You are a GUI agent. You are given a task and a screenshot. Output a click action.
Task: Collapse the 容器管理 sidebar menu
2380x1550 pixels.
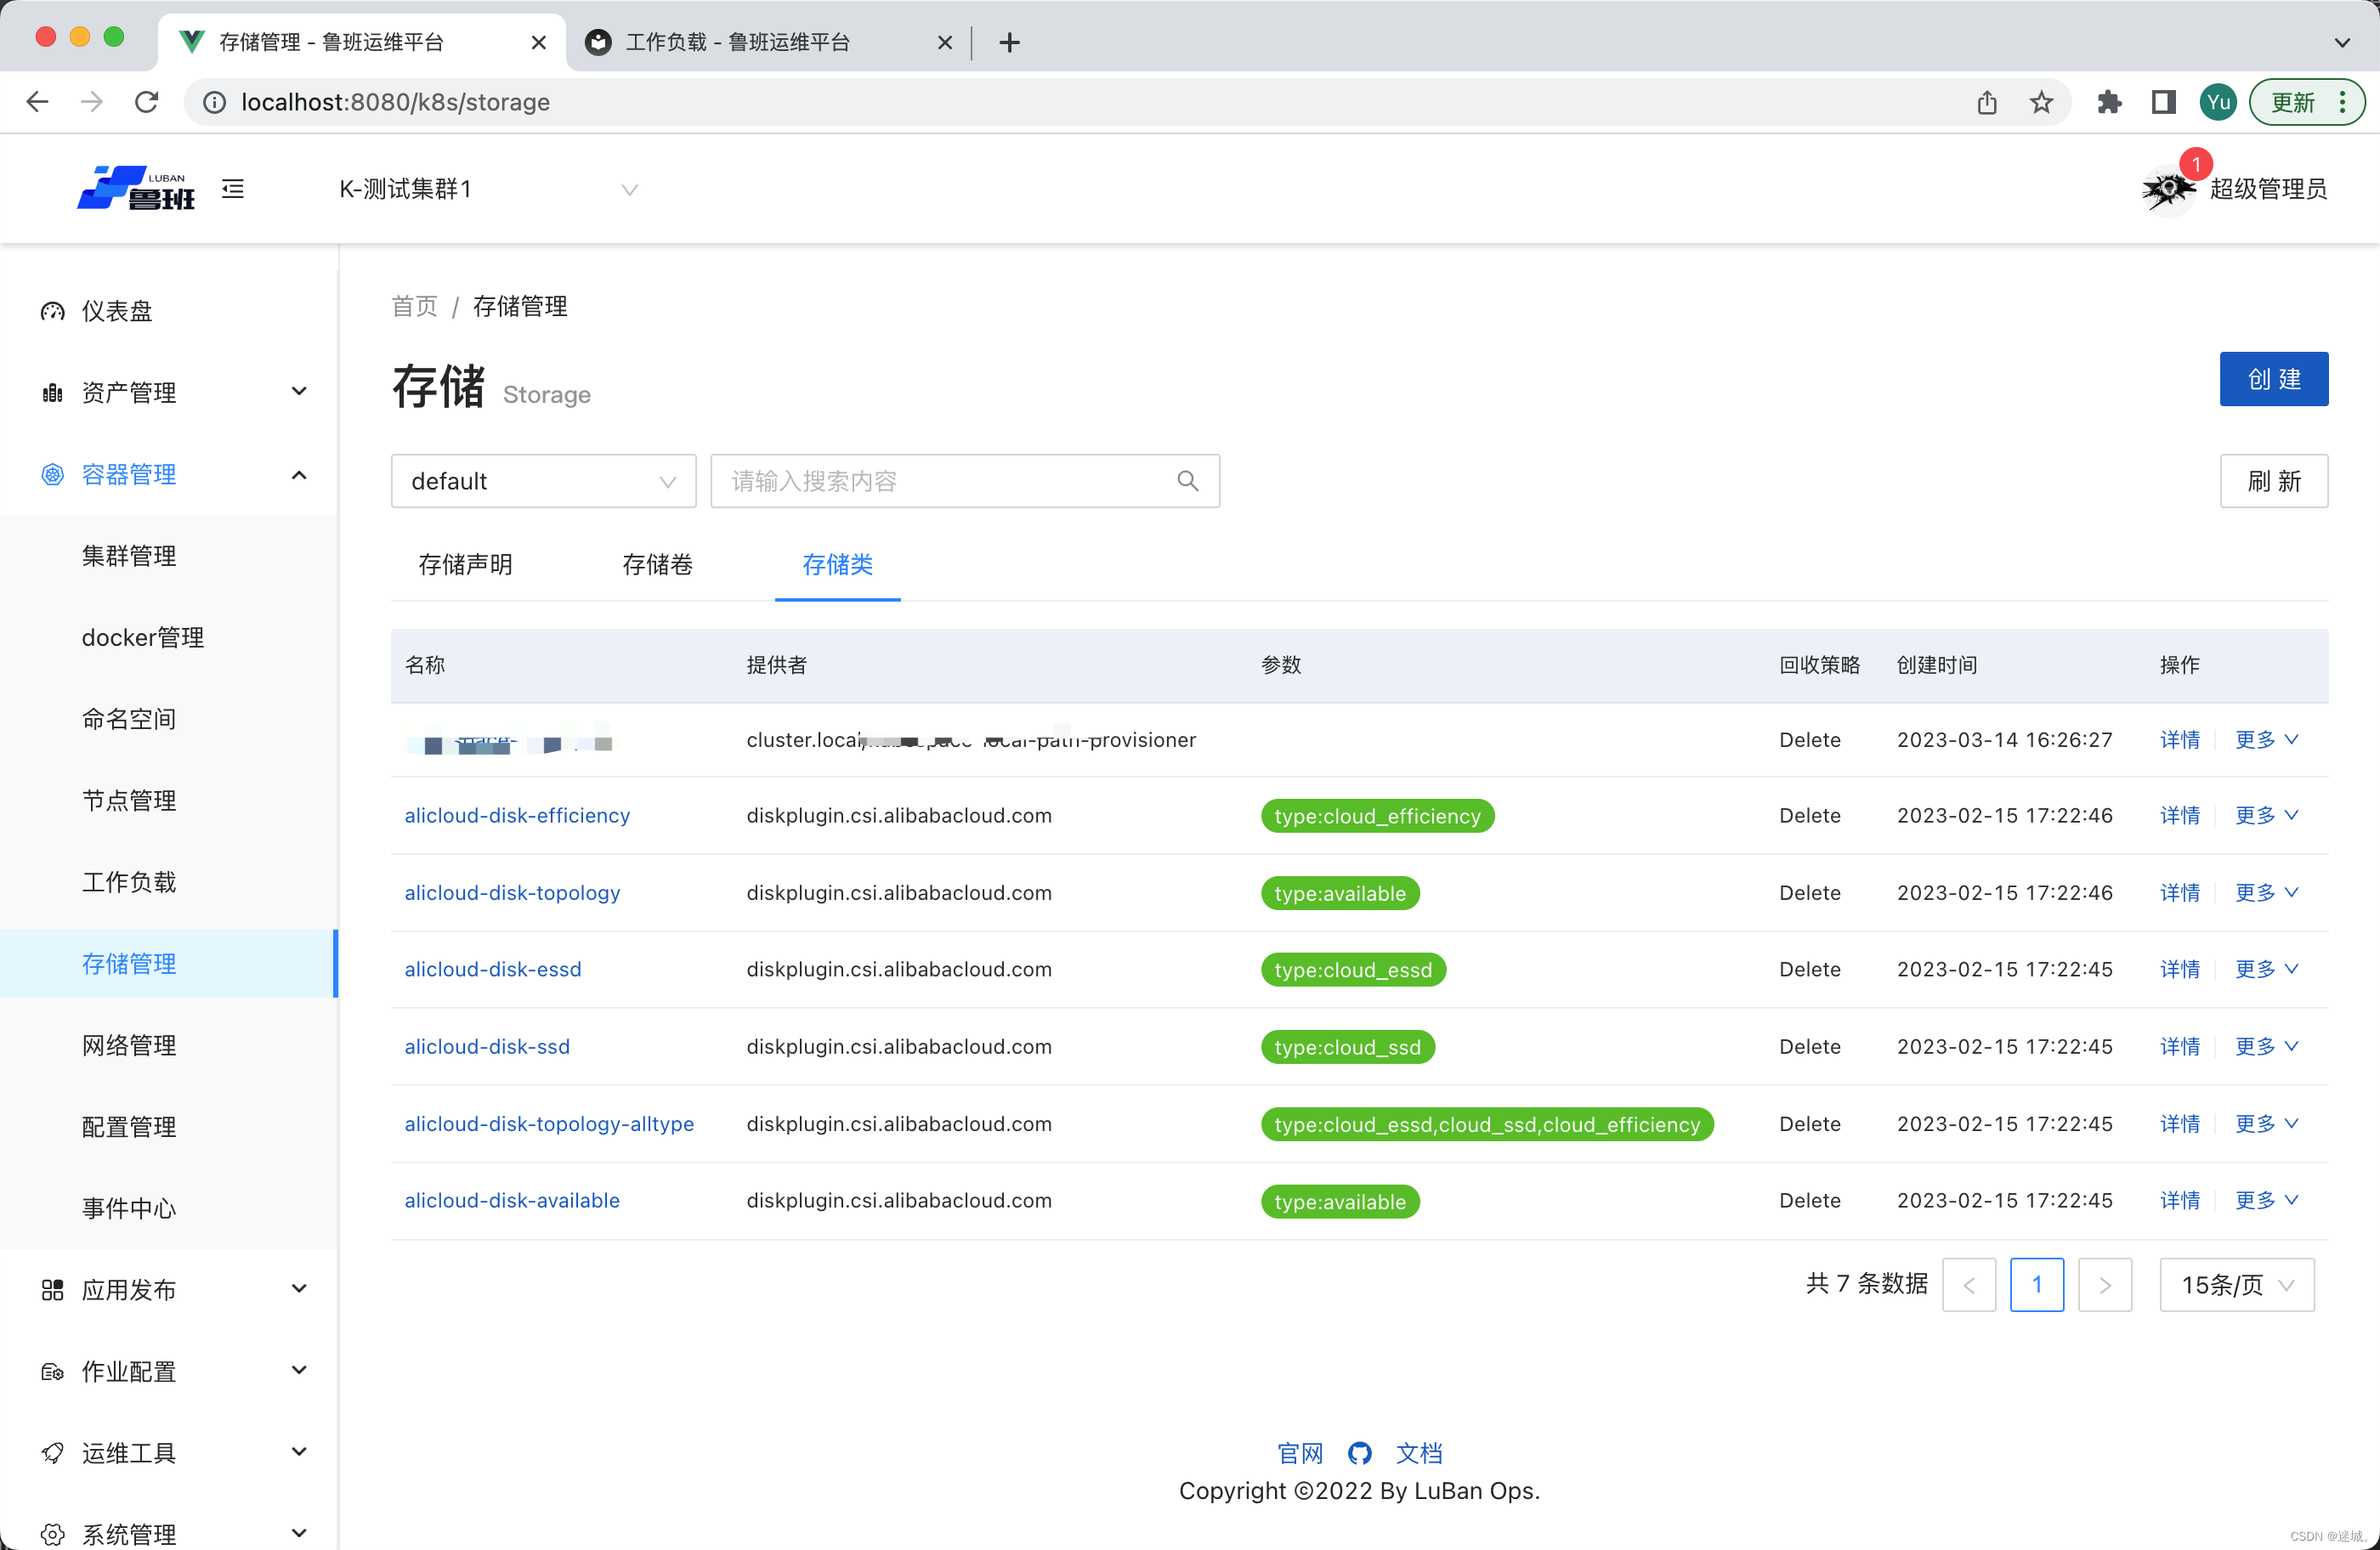[168, 475]
